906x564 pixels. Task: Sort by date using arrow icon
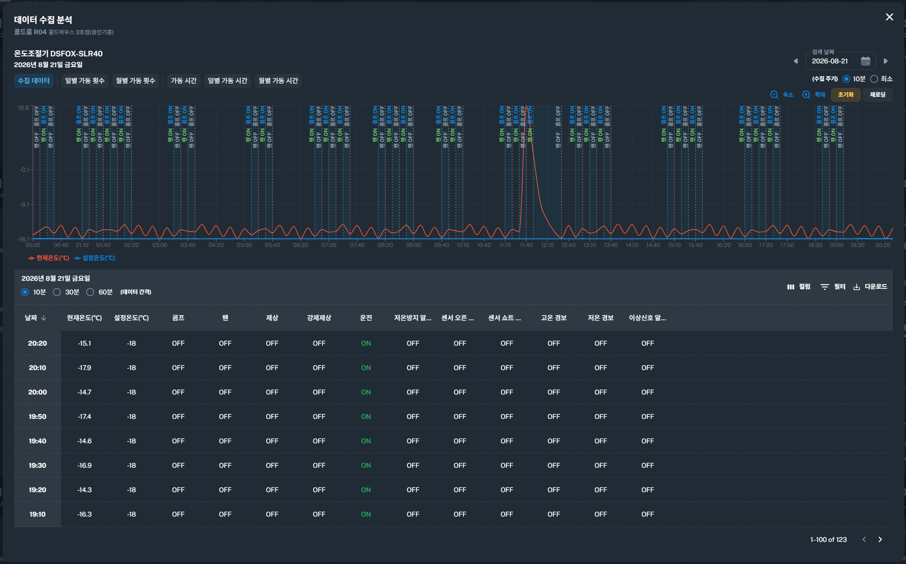pos(44,318)
